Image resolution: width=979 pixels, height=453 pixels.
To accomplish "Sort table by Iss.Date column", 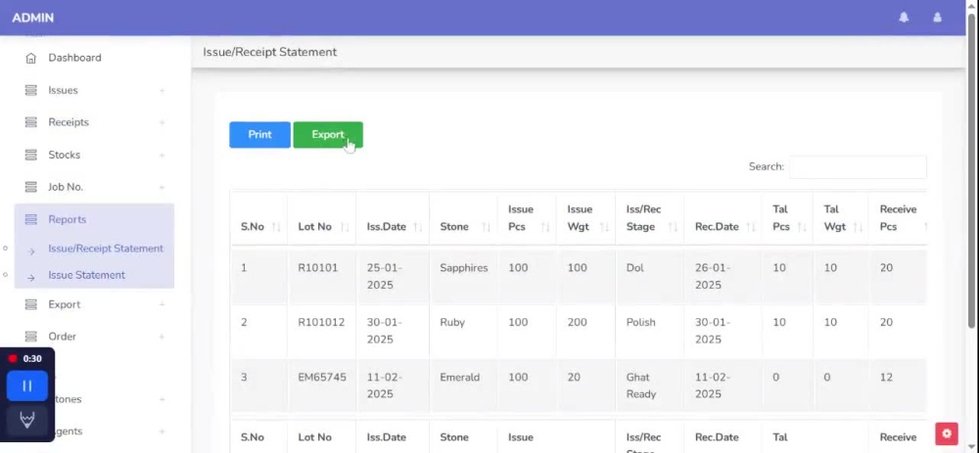I will point(418,227).
